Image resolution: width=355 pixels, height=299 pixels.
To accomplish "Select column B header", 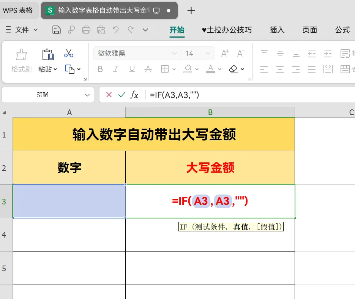I will (210, 112).
